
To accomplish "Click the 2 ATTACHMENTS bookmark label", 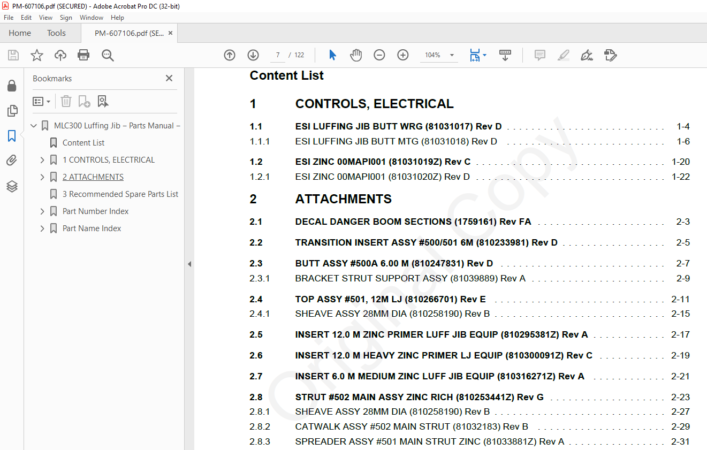I will [93, 177].
